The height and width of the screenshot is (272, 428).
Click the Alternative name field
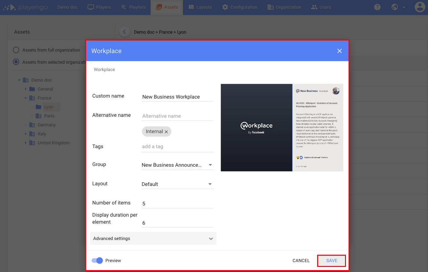(177, 116)
